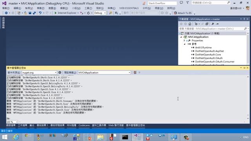The height and width of the screenshot is (141, 251).
Task: Click the Attach To IIS button
Action: click(x=183, y=13)
